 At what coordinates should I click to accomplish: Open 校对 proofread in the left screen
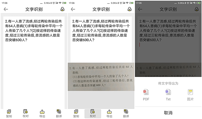pos(26,114)
